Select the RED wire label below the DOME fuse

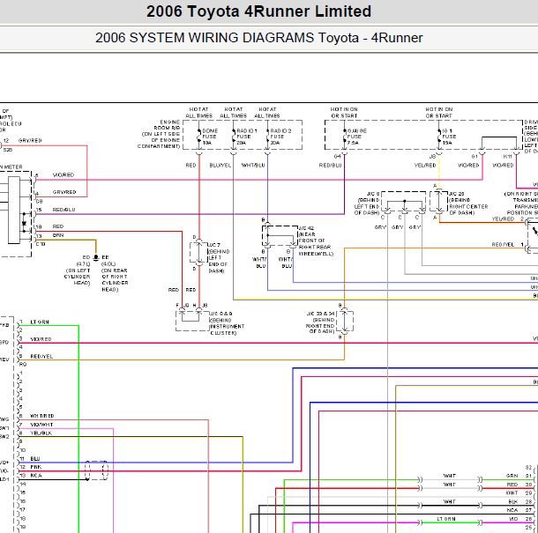pyautogui.click(x=191, y=166)
